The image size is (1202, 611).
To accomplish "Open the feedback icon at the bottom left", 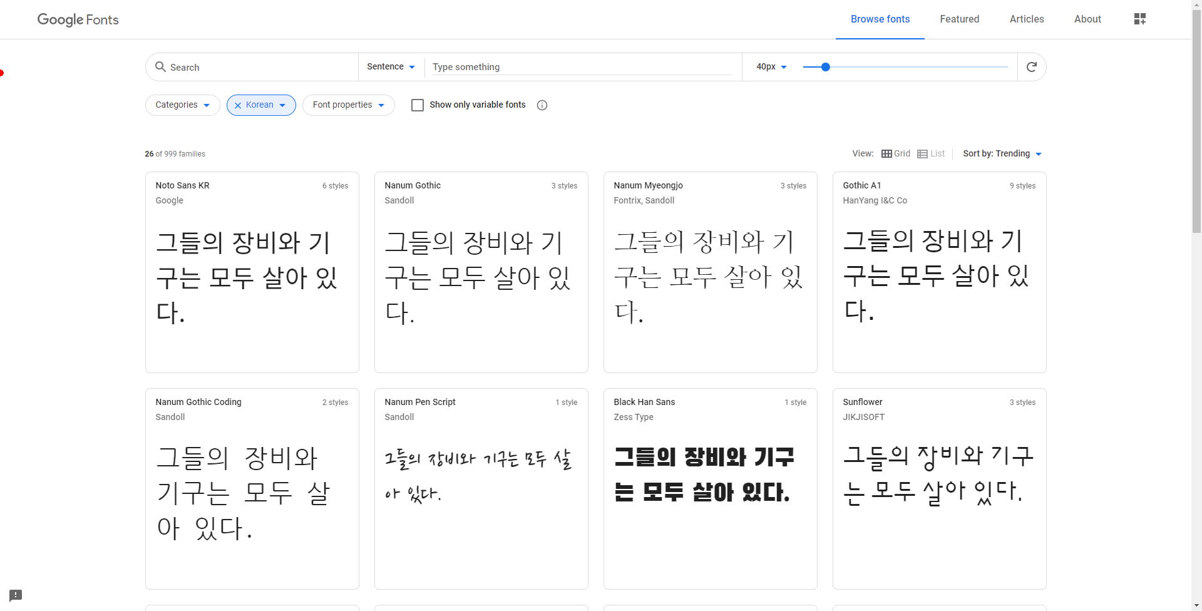I will click(x=16, y=595).
